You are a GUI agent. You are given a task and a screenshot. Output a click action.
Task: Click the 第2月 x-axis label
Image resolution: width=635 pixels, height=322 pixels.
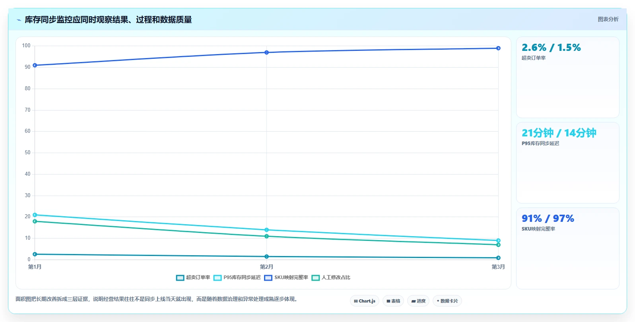click(x=267, y=267)
